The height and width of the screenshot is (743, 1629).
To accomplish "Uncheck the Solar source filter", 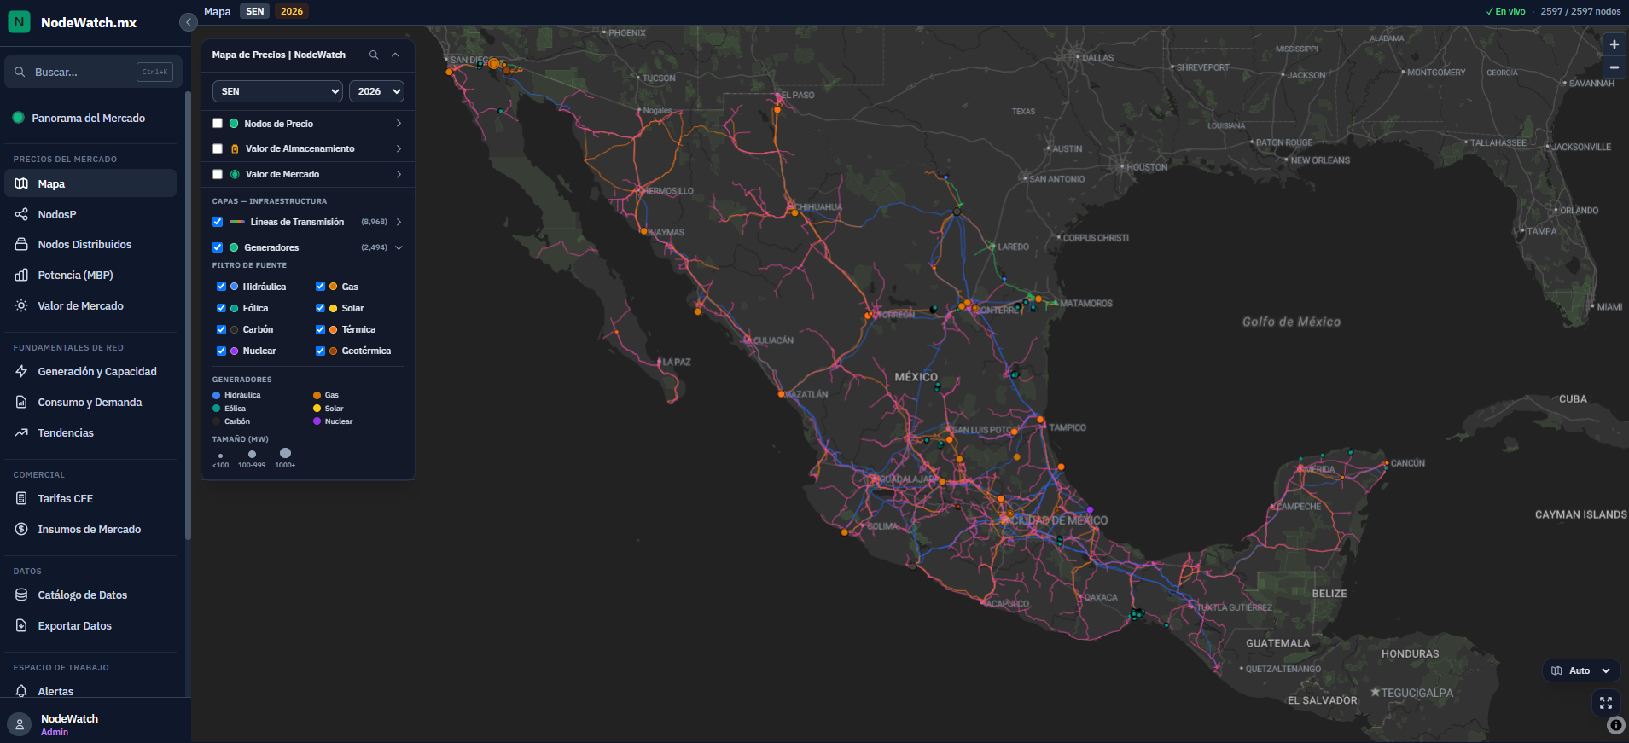I will (320, 308).
